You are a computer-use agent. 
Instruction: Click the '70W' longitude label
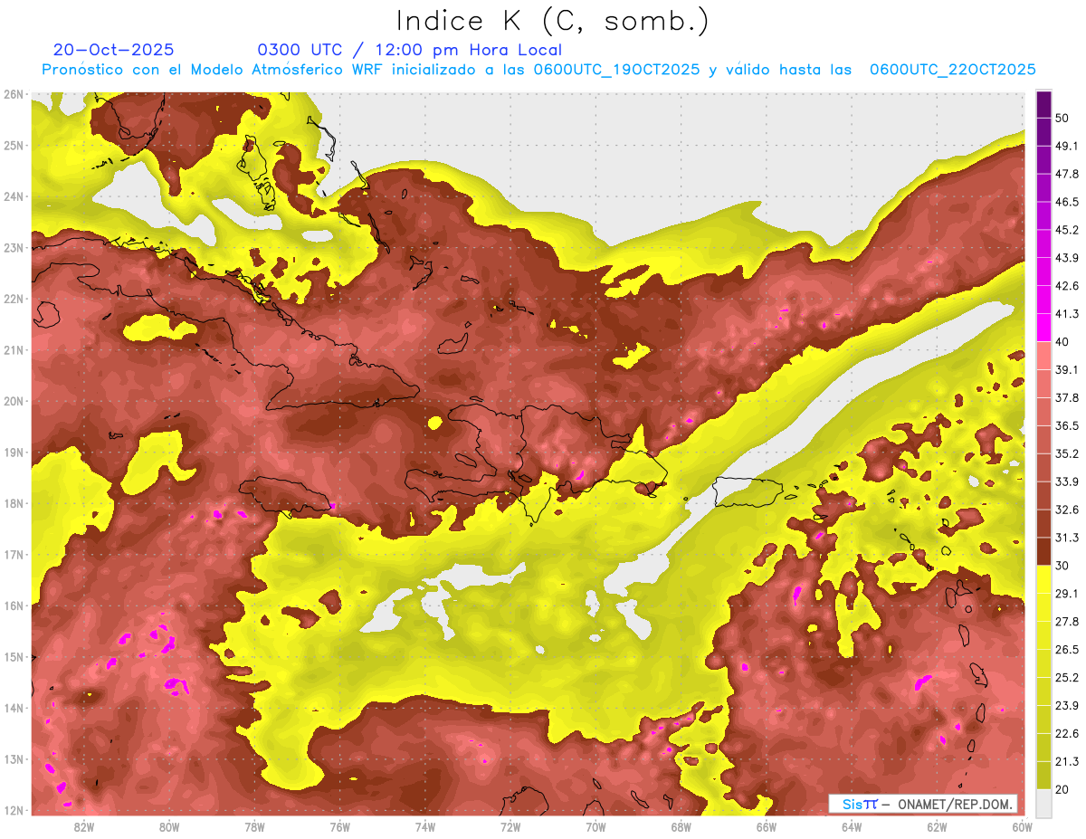(595, 827)
